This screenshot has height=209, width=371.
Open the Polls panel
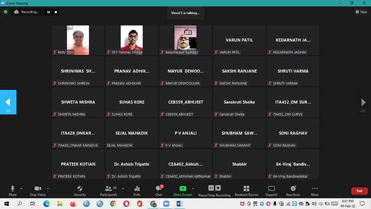pos(137,191)
